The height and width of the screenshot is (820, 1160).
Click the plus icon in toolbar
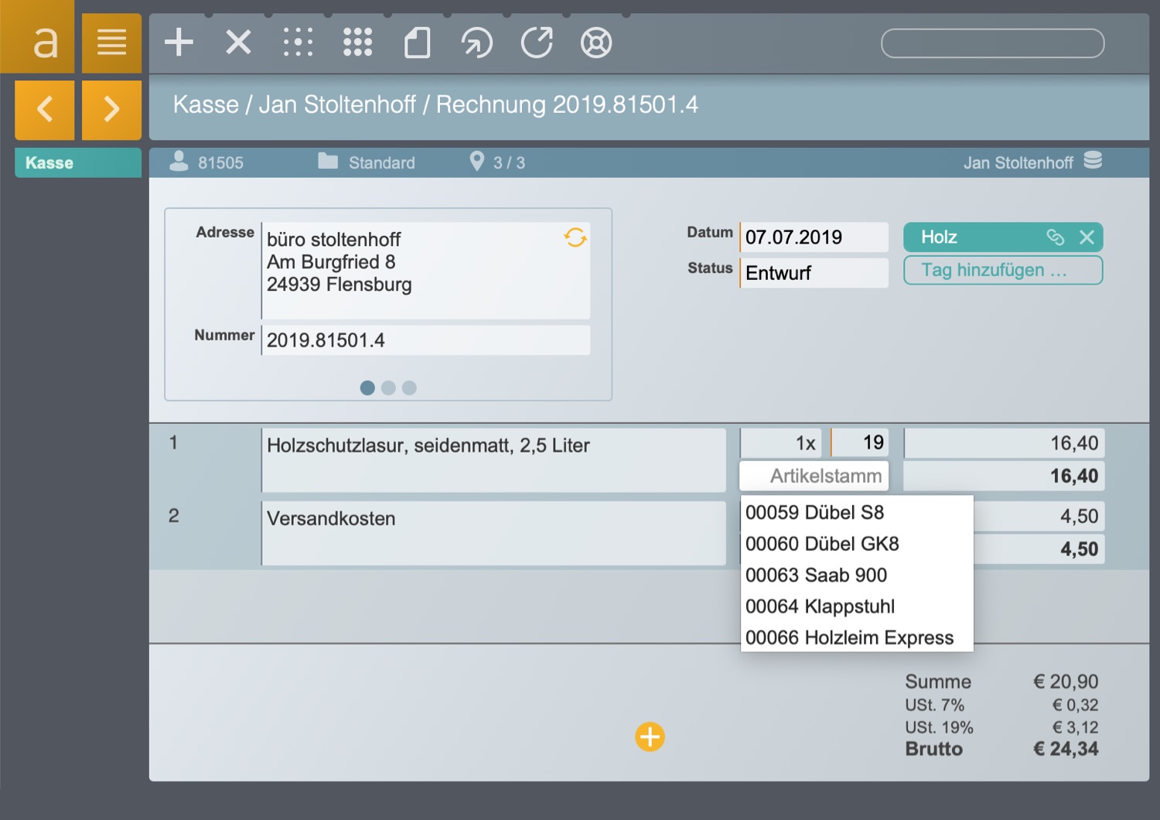point(179,42)
